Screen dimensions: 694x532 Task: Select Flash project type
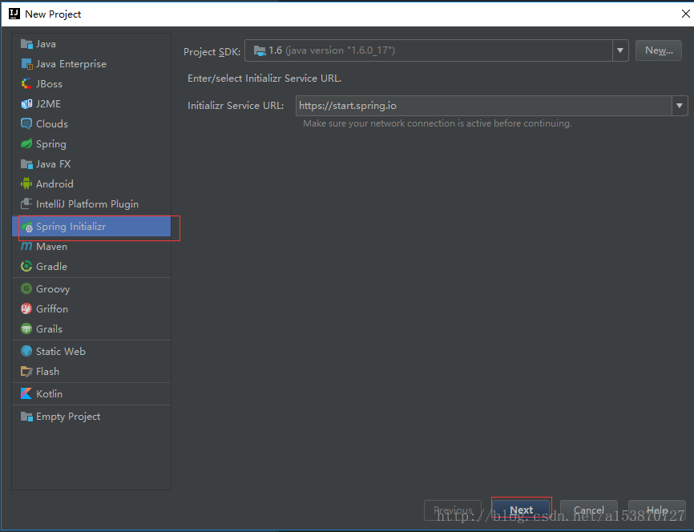pyautogui.click(x=91, y=371)
